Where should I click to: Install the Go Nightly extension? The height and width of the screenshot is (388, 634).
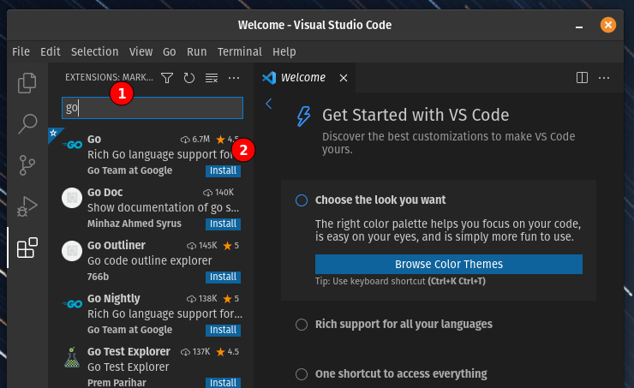[223, 330]
